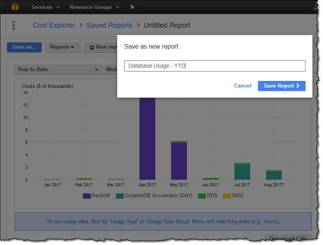Open the Resource Groups menu

click(93, 7)
